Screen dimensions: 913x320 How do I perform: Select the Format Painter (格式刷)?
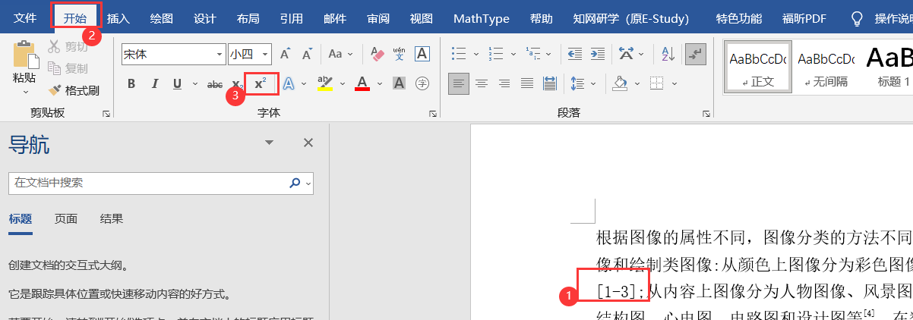pyautogui.click(x=73, y=90)
